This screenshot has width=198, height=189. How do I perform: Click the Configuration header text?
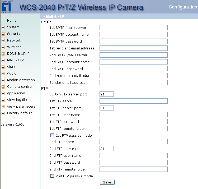[x=183, y=7]
